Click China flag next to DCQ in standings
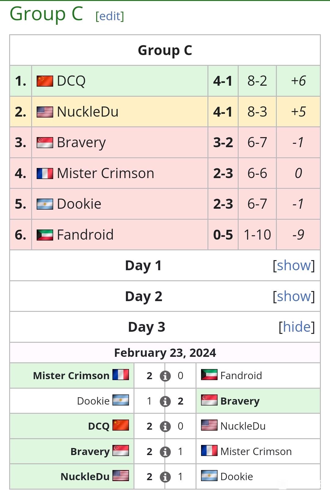This screenshot has width=330, height=493. point(45,81)
